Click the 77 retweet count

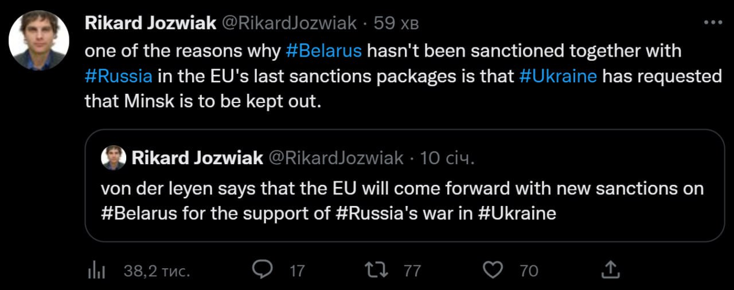pos(412,270)
